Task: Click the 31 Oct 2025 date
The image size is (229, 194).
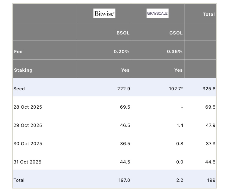Action: coord(27,162)
